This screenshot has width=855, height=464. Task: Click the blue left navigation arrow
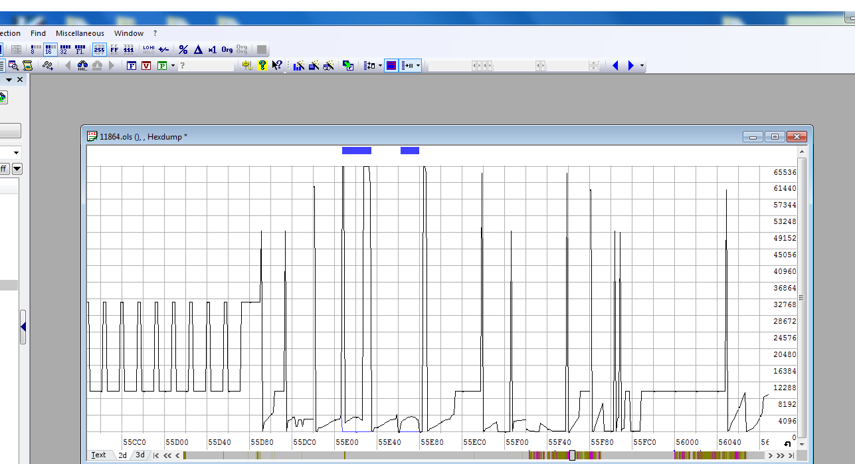pos(615,66)
